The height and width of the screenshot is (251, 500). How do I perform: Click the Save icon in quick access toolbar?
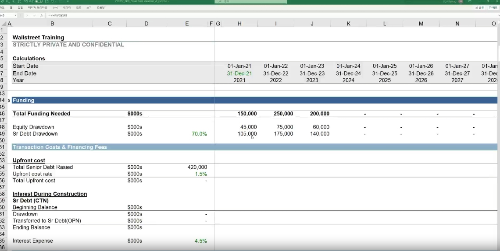(46, 2)
